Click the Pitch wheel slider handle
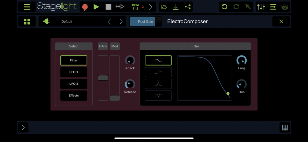Screen dimensions: 308x142 (x=103, y=78)
